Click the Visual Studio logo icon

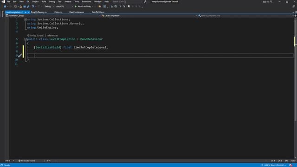3,2
